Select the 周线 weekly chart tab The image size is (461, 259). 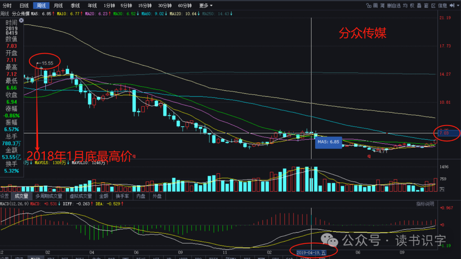41,6
